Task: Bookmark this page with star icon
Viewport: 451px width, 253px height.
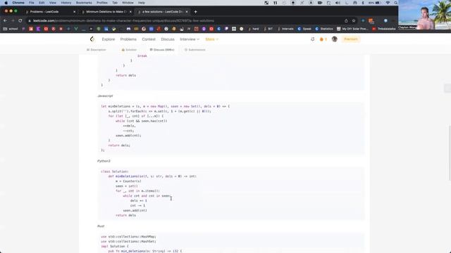Action: 354,20
